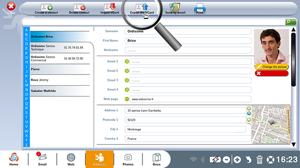Click the green icon beside Email 3
This screenshot has width=300, height=168.
[127, 80]
